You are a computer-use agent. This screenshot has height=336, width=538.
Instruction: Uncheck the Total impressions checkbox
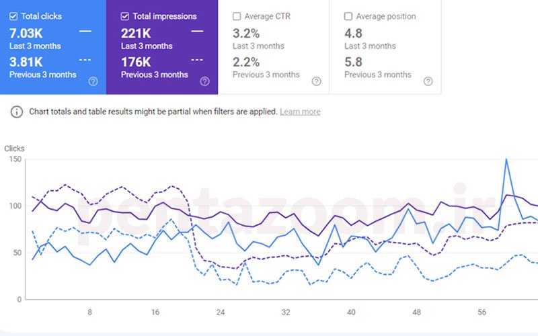125,16
